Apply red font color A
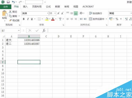This screenshot has width=132, height=98. (53, 19)
